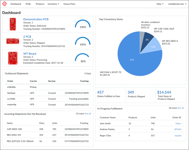Open the Products page from navbar
The width and height of the screenshot is (189, 150).
click(x=40, y=4)
